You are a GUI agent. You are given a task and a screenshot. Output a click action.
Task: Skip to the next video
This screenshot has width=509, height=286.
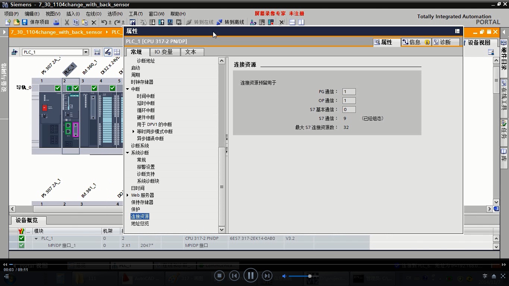pos(267,276)
